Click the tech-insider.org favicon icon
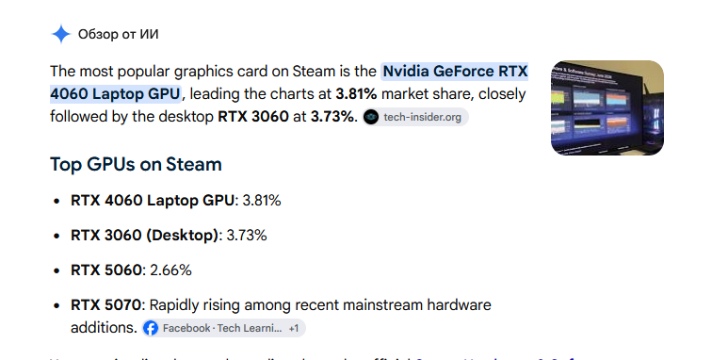 (x=371, y=117)
